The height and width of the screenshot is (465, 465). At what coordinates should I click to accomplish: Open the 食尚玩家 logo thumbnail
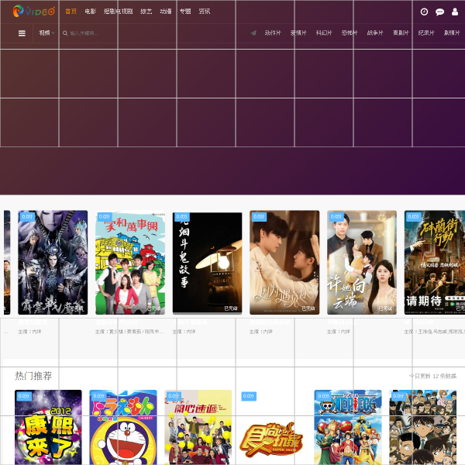[273, 427]
